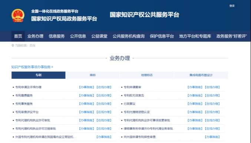Select the 首页 navigation item
This screenshot has height=143, width=251.
click(x=18, y=36)
